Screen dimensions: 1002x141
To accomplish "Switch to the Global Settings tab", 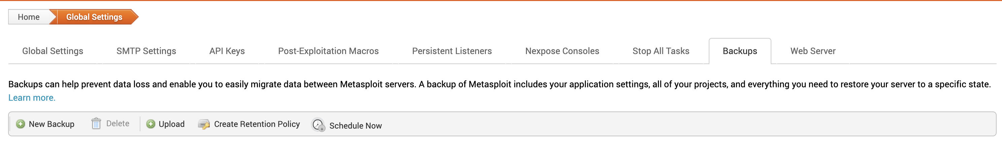I will 53,51.
